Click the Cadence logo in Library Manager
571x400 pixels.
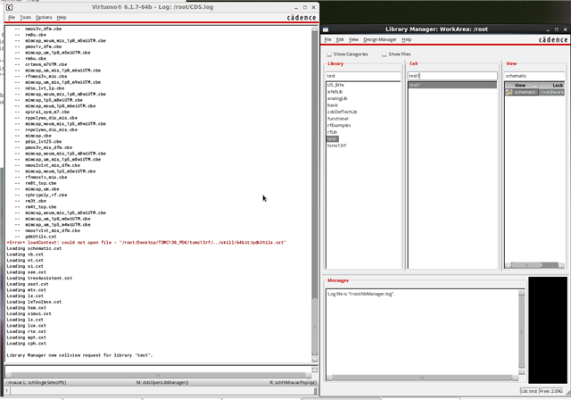[x=546, y=40]
